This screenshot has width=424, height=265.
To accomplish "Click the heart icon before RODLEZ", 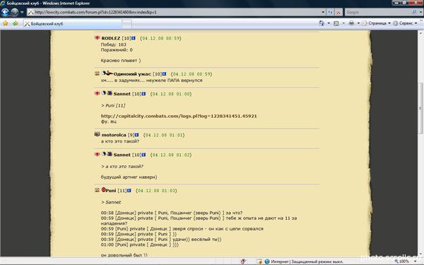I will click(x=98, y=38).
